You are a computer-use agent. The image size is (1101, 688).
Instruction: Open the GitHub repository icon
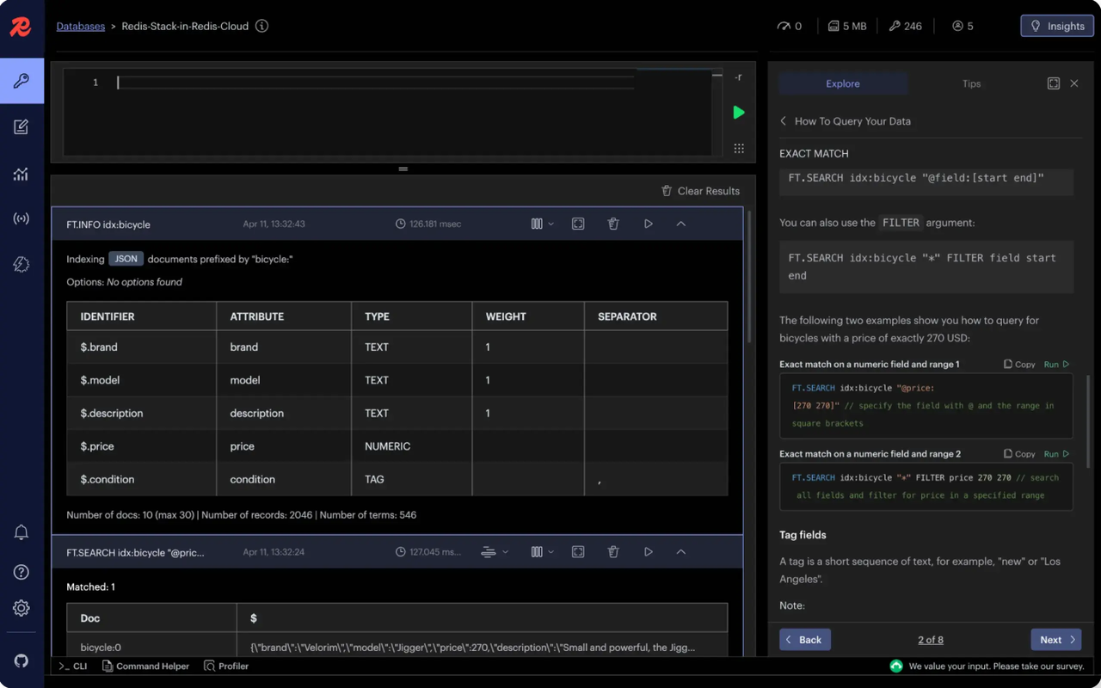click(22, 660)
